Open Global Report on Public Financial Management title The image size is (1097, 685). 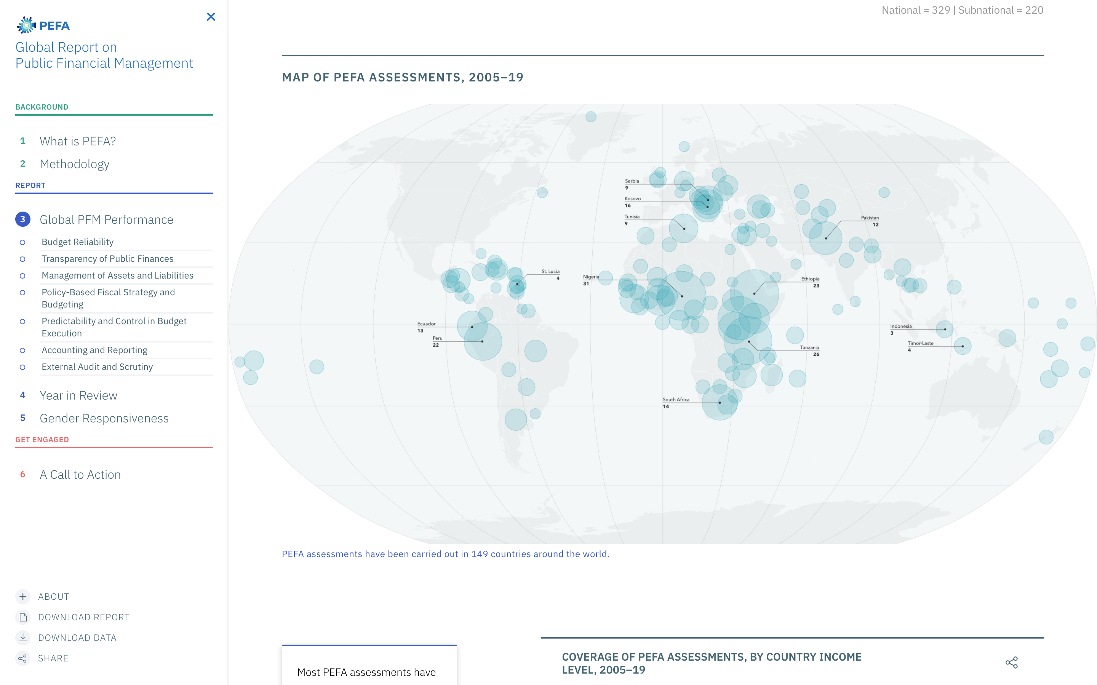coord(104,55)
